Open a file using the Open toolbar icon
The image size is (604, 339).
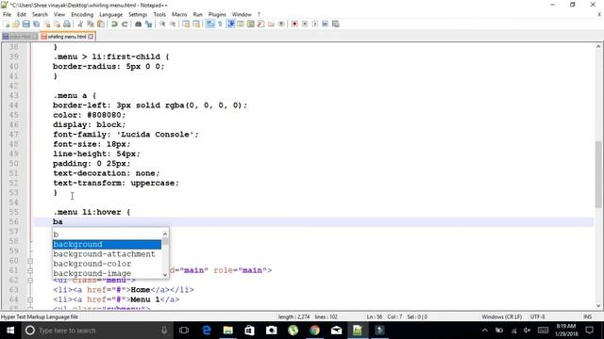point(16,24)
